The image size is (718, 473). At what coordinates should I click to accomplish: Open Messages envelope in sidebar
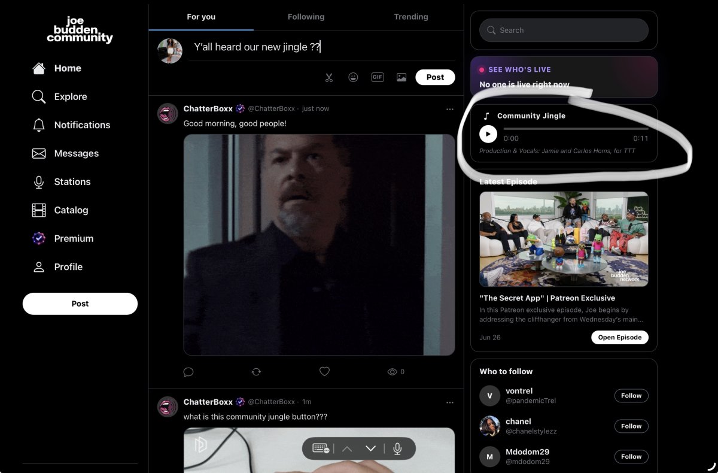39,153
